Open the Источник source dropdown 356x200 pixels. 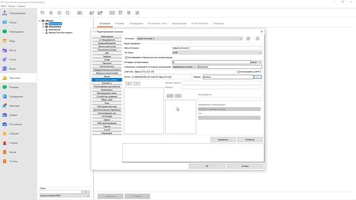[x=190, y=38]
